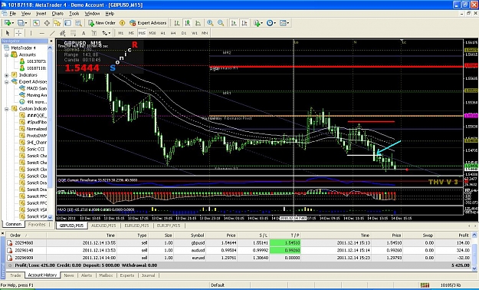Image resolution: width=479 pixels, height=290 pixels.
Task: Open the Profiles dropdown arrow
Action: 26,23
